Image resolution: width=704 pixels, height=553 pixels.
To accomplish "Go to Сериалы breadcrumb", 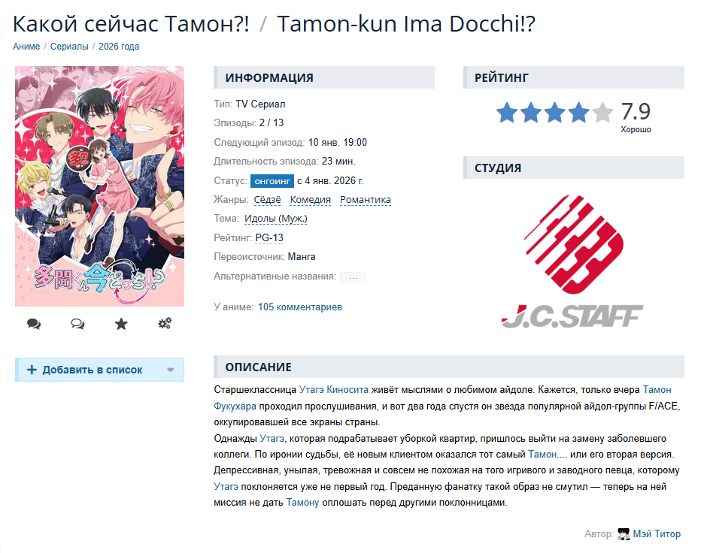I will point(69,46).
